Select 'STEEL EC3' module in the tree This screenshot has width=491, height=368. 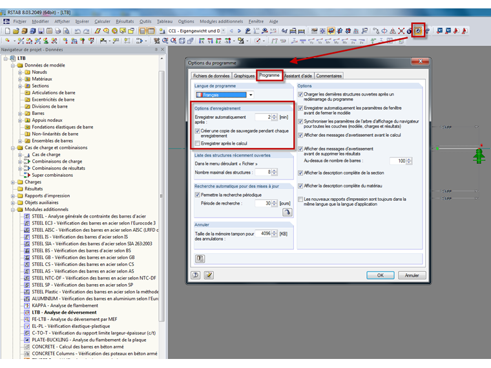point(94,223)
